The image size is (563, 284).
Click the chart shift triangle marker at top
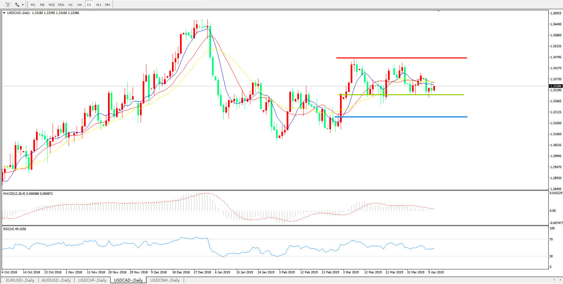pyautogui.click(x=439, y=11)
